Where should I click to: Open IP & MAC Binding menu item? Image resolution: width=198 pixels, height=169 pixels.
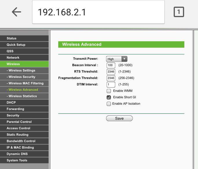24,148
